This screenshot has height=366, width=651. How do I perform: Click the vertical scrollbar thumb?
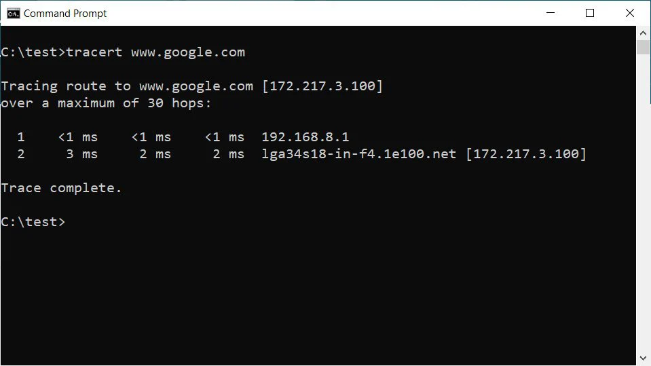tap(643, 48)
